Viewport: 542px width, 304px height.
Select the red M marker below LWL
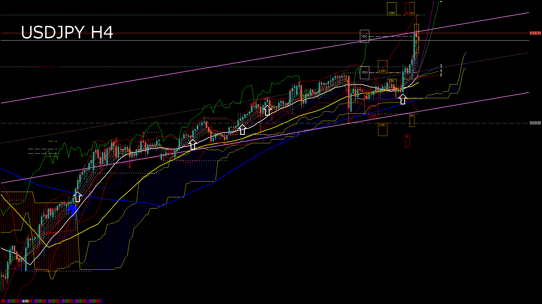(x=407, y=141)
